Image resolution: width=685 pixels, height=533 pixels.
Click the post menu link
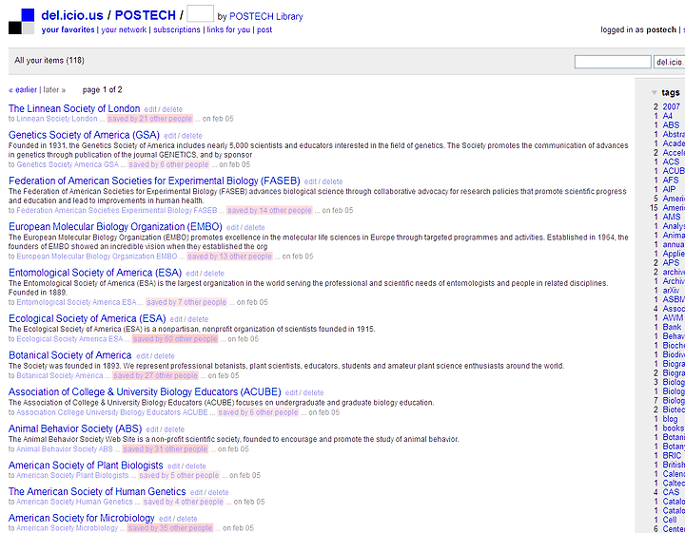pos(264,29)
